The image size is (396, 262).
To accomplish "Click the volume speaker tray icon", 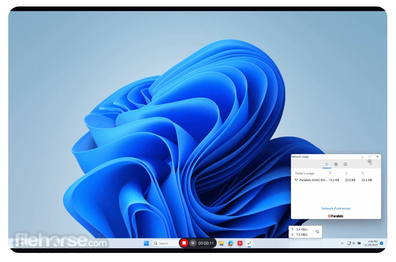I will pos(354,243).
